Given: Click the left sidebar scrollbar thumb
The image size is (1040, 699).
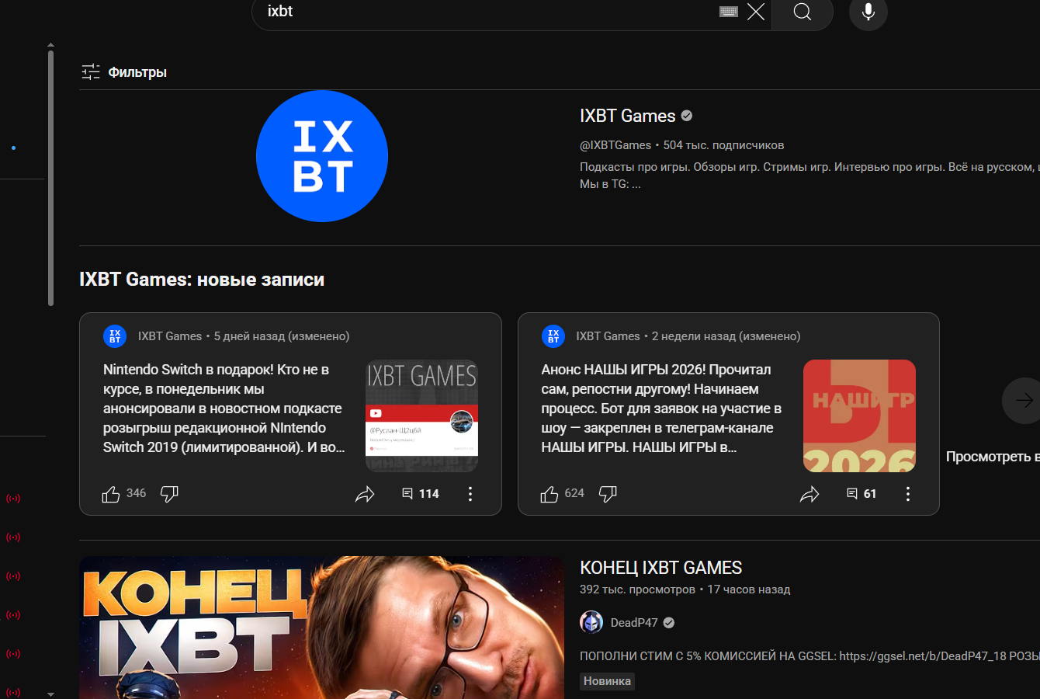Looking at the screenshot, I should click(x=50, y=178).
